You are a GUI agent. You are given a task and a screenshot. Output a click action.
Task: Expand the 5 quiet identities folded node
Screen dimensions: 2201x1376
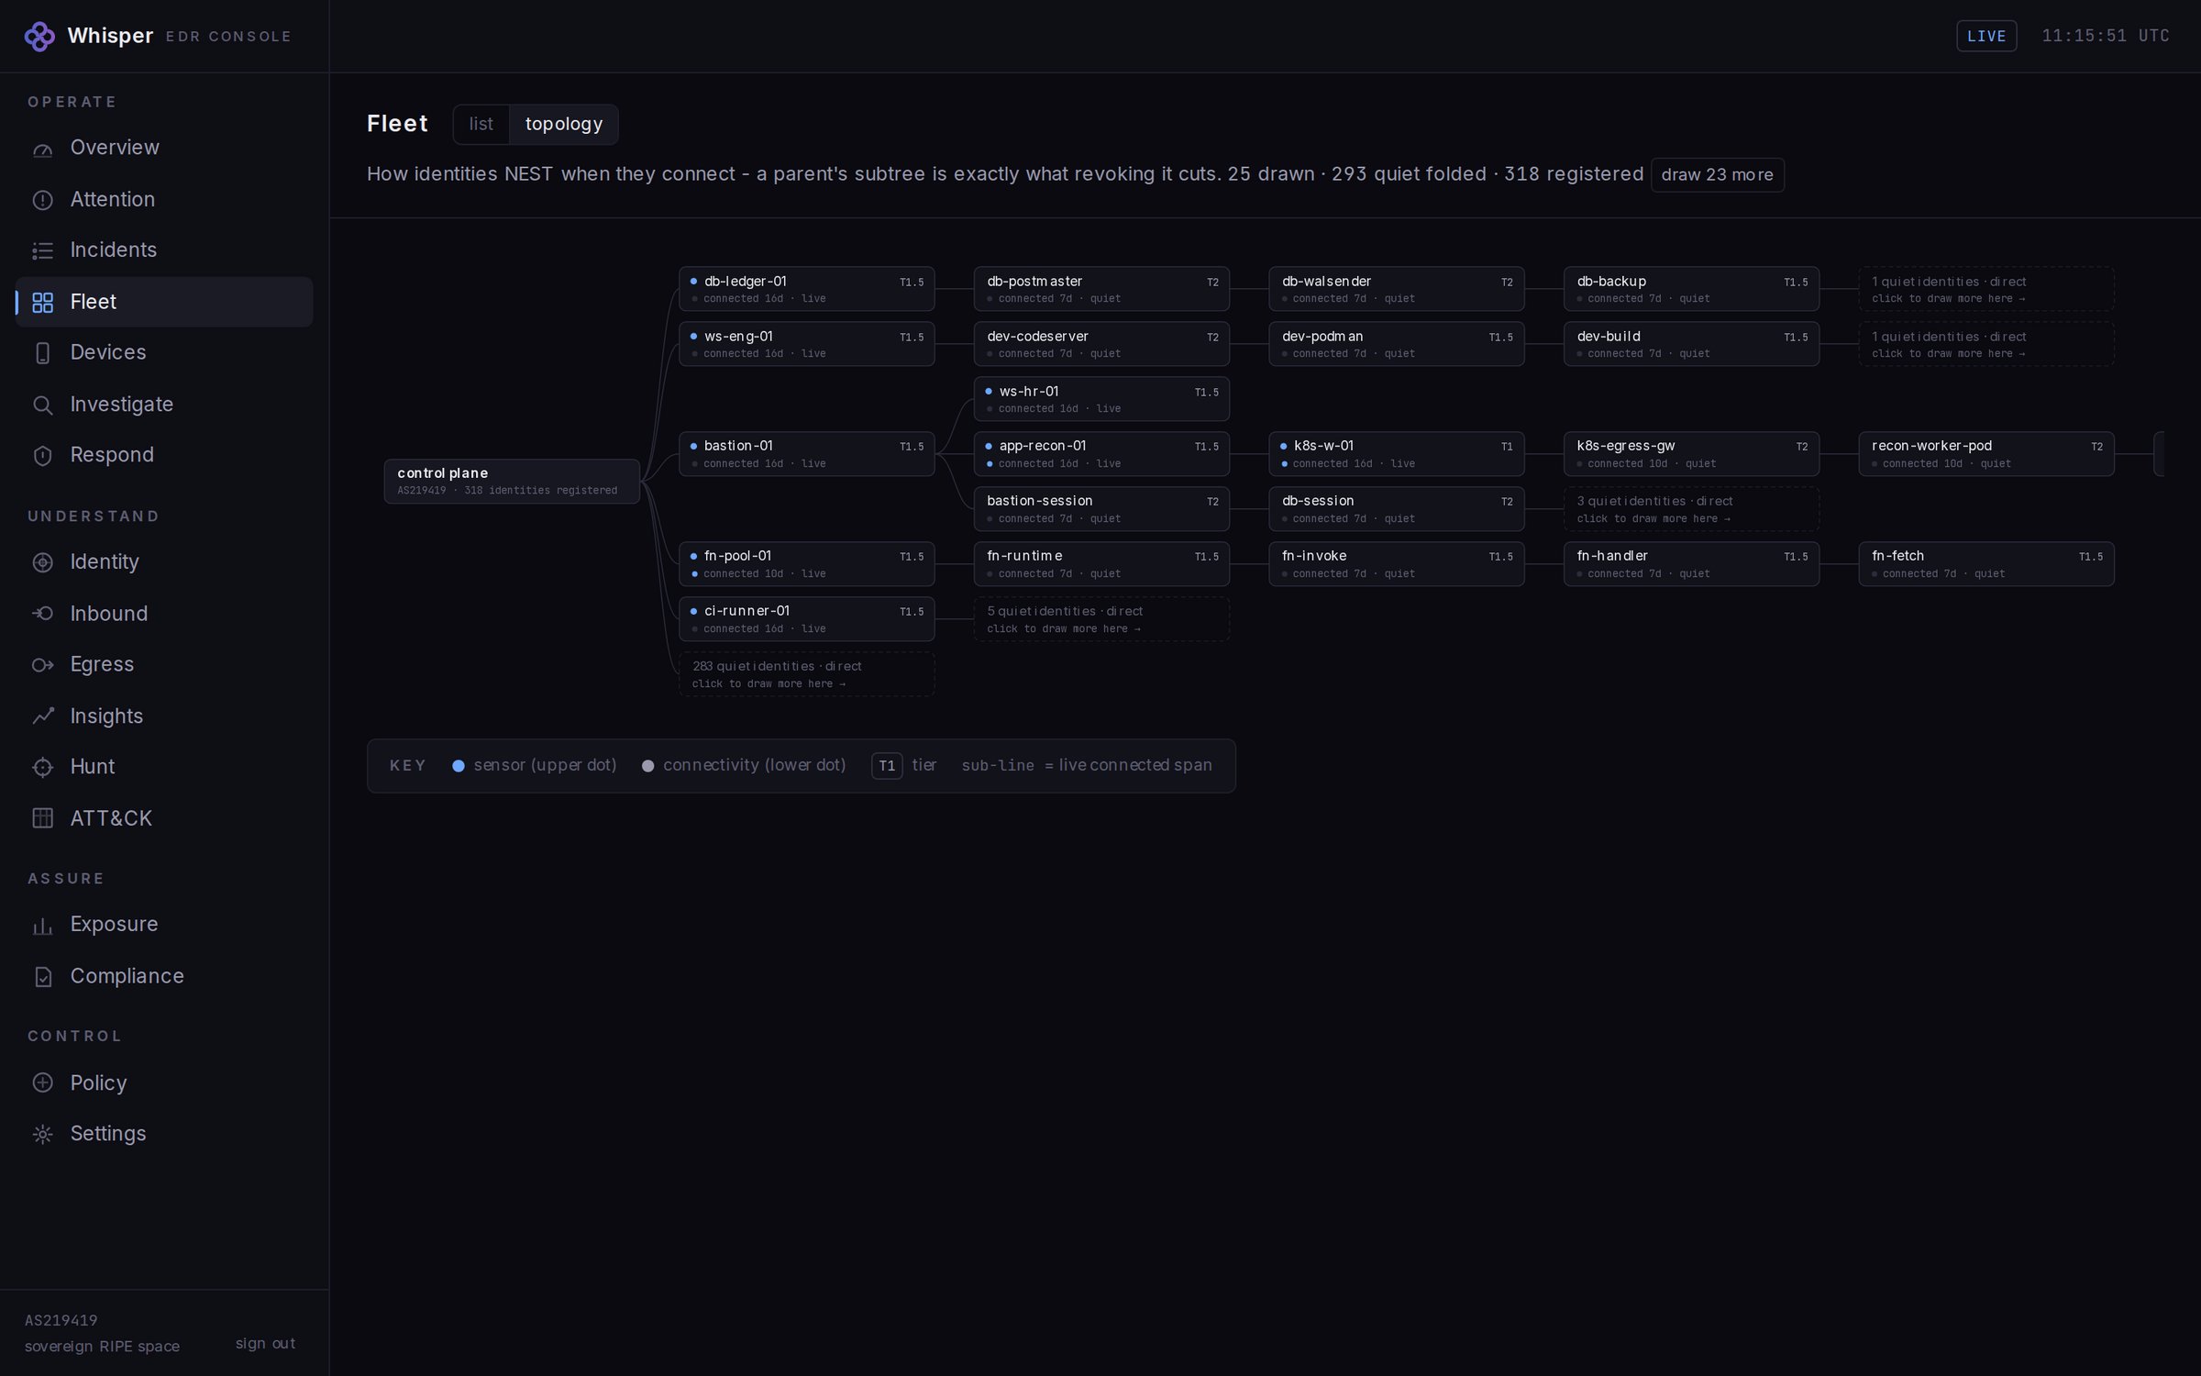coord(1101,619)
